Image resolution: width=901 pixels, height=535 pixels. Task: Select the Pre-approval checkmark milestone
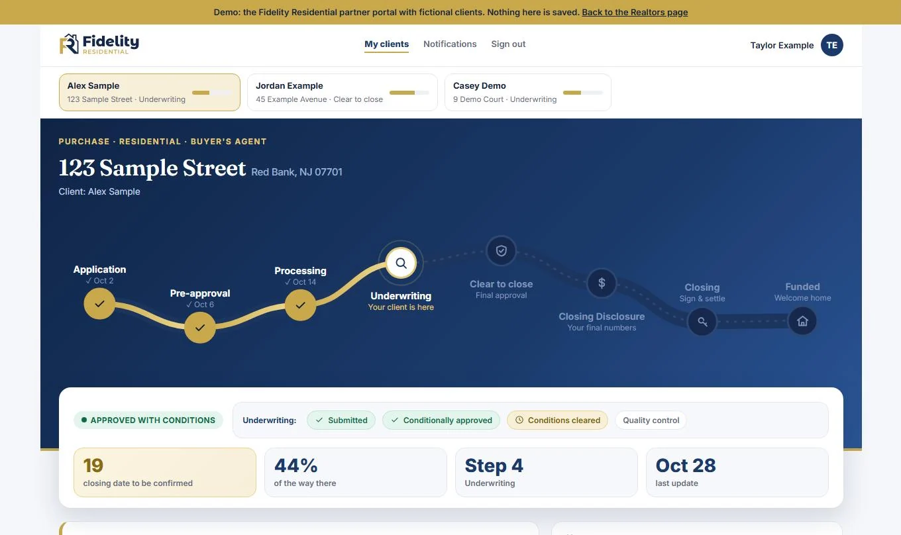tap(200, 327)
